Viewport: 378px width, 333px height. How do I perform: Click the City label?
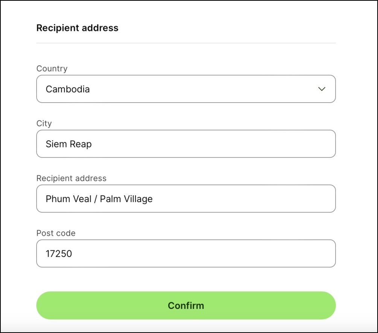(x=44, y=123)
